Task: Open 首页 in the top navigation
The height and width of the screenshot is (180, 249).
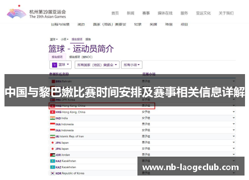Action: tap(115, 13)
